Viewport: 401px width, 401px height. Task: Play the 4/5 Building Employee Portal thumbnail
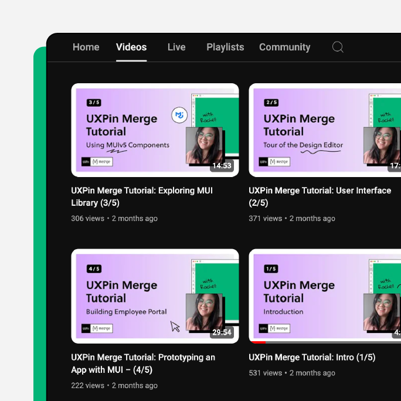[155, 296]
